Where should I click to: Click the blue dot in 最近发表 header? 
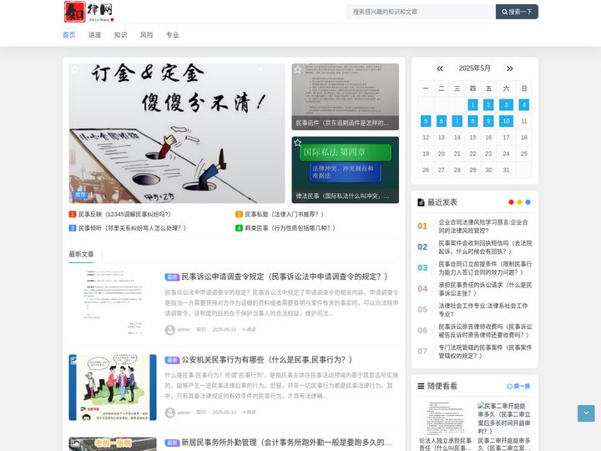pyautogui.click(x=528, y=202)
